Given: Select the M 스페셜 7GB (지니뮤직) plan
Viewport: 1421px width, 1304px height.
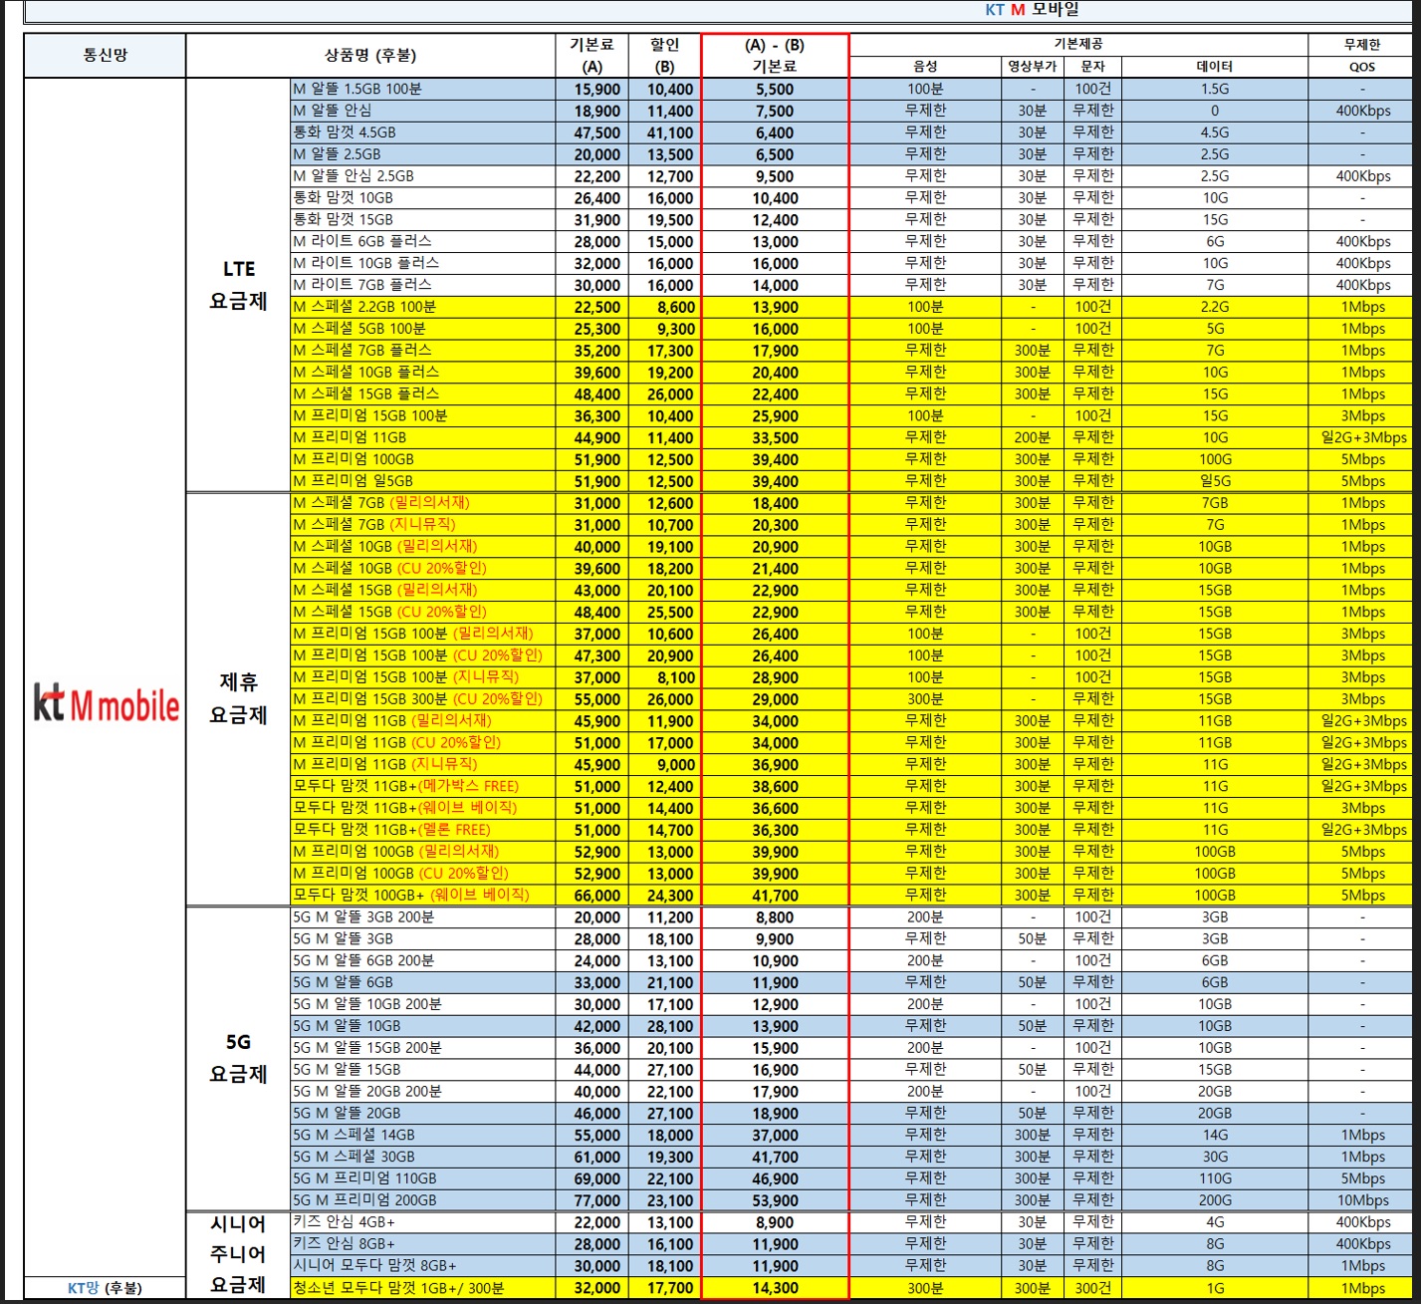Looking at the screenshot, I should click(374, 525).
